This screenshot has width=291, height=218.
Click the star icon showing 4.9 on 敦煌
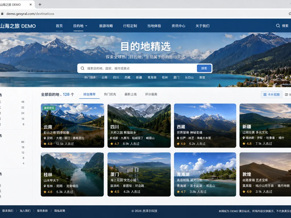(244, 192)
